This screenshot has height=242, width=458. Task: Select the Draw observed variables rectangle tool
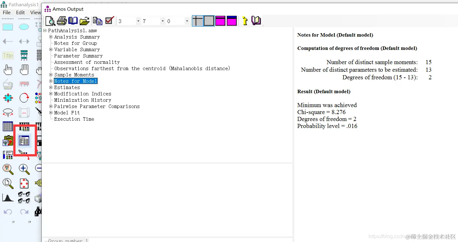click(8, 27)
